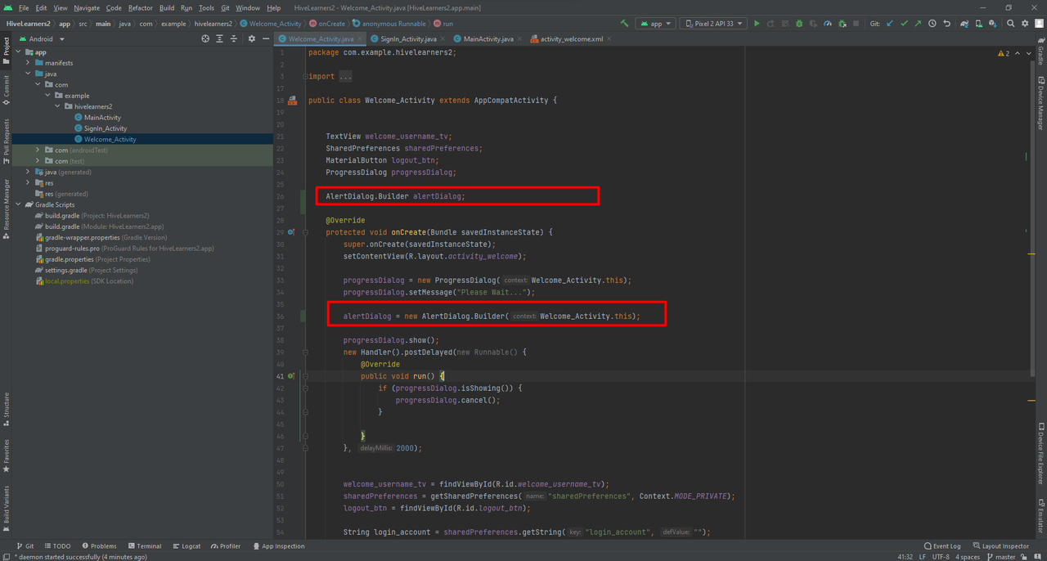Screen dimensions: 1047x561
Task: Click Collapse All in Project panel
Action: pos(234,38)
